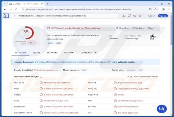Open a new browser tab
This screenshot has height=117, width=174.
(x=48, y=4)
